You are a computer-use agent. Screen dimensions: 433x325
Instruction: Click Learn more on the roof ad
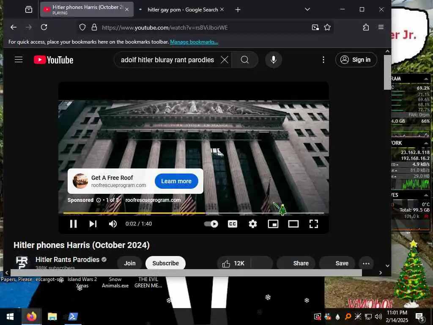176,181
